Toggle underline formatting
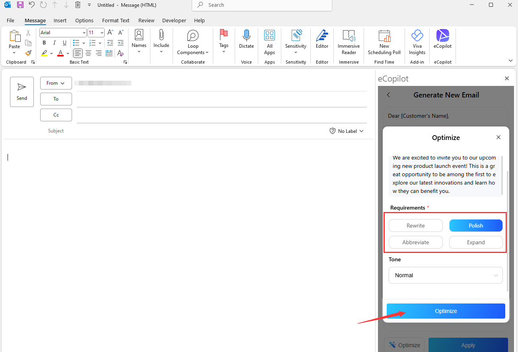The image size is (518, 352). pos(64,43)
